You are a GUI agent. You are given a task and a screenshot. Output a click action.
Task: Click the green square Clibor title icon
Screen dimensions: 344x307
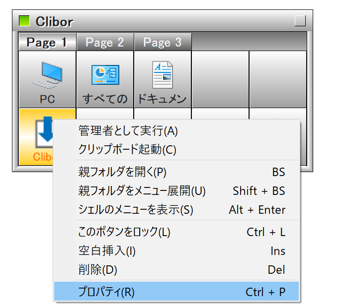pos(24,21)
